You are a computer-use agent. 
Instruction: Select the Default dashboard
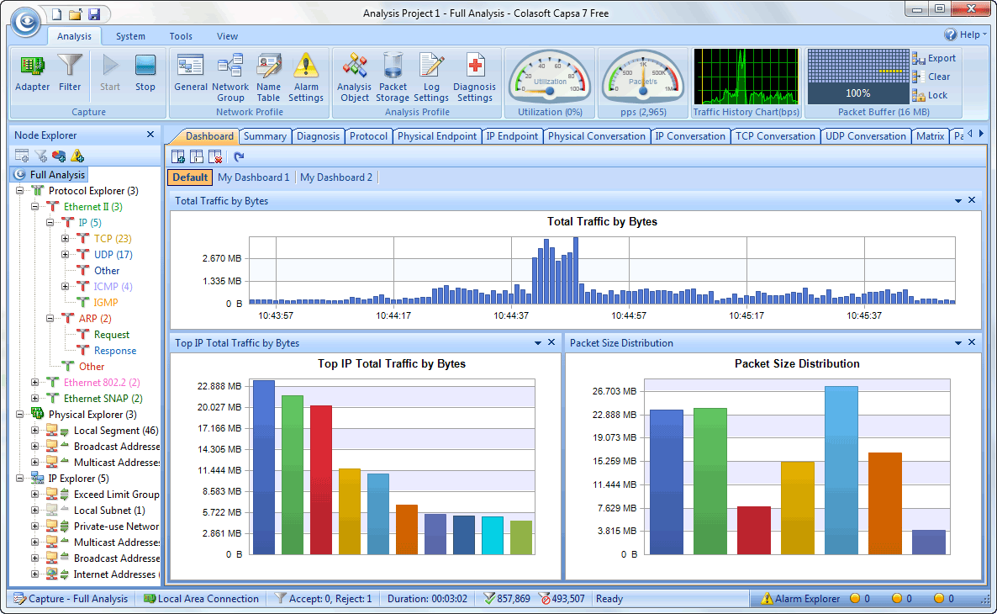(x=190, y=177)
